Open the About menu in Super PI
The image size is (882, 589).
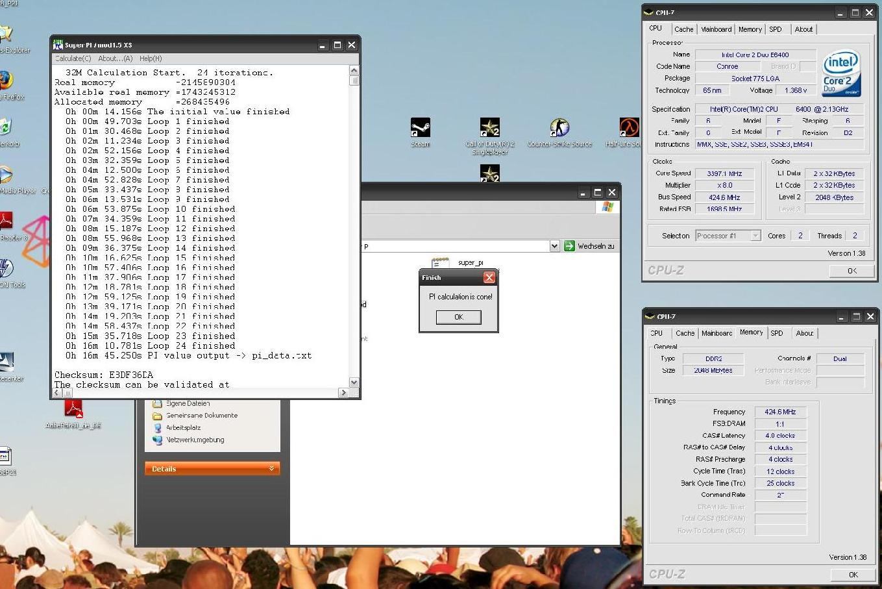click(x=115, y=58)
